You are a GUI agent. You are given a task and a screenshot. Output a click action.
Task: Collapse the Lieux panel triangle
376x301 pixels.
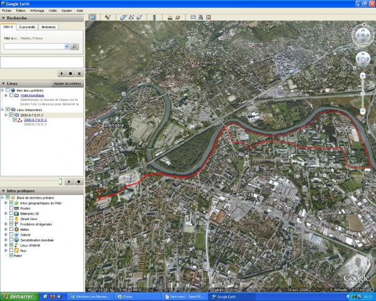pyautogui.click(x=3, y=83)
